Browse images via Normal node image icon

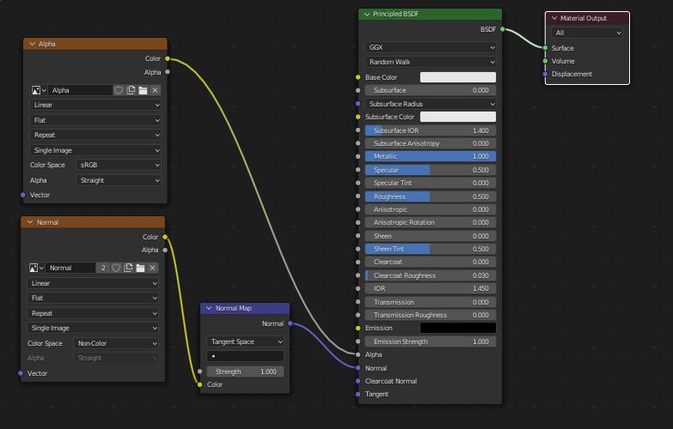pyautogui.click(x=36, y=268)
